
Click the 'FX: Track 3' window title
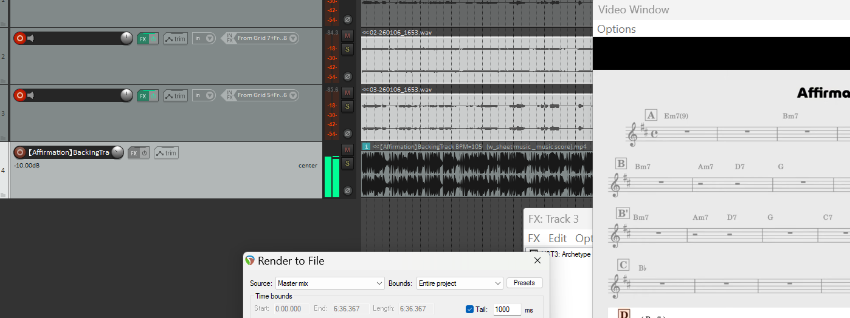tap(553, 219)
